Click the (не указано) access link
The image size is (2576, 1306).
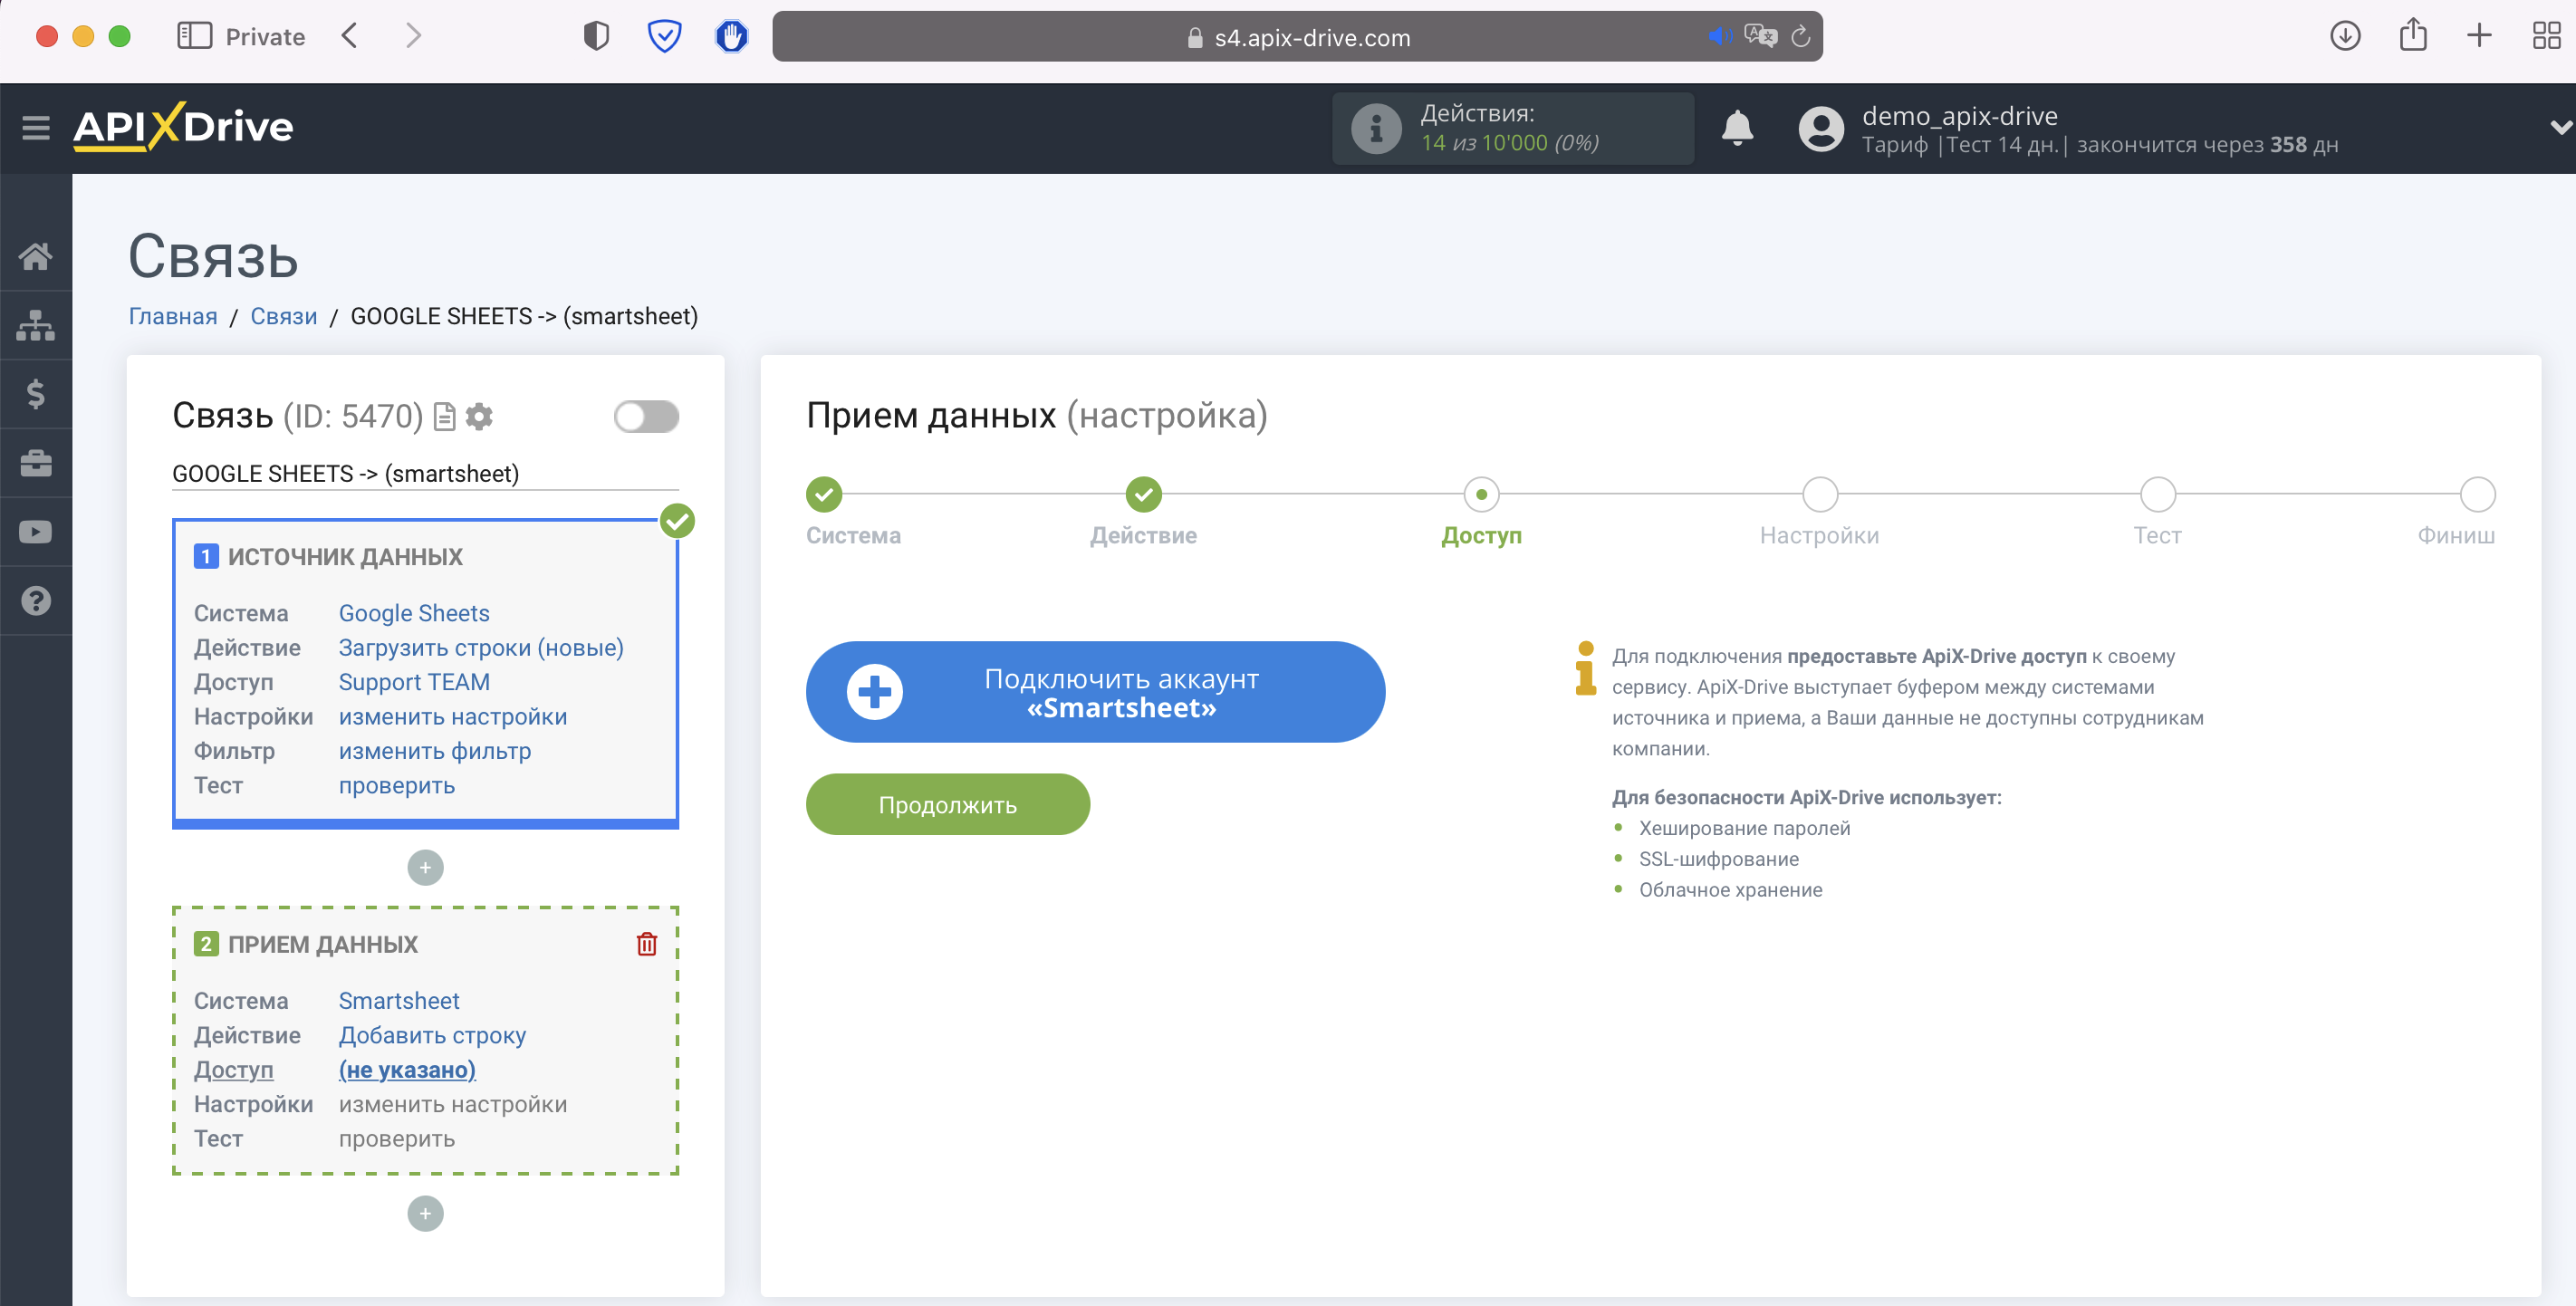[407, 1070]
